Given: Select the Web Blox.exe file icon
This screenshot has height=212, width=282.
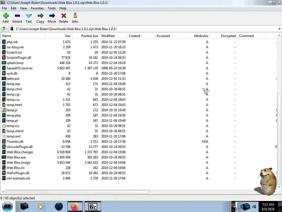Looking at the screenshot, I should click(x=4, y=157).
